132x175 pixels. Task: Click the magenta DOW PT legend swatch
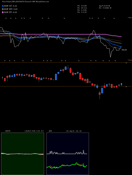3,12
